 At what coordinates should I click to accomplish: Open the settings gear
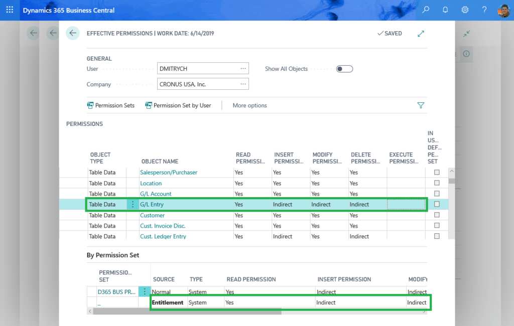coord(464,10)
